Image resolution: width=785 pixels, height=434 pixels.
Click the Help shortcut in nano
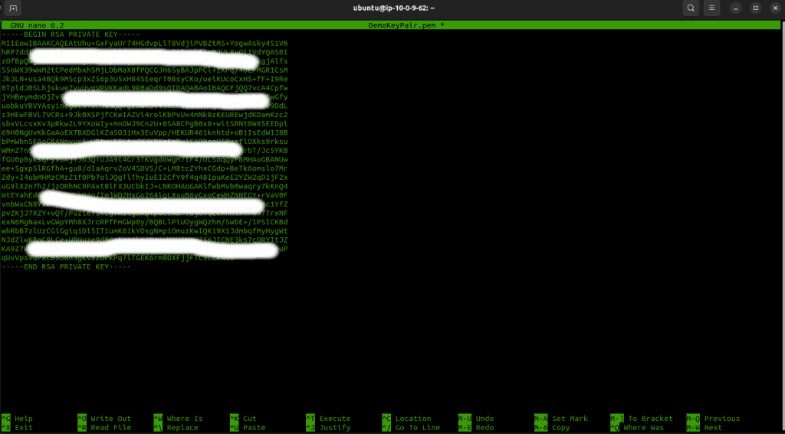click(x=23, y=419)
